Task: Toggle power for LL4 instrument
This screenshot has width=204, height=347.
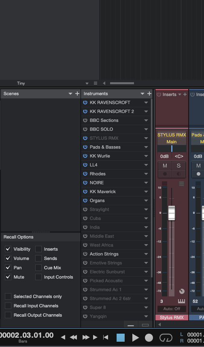Action: coord(85,165)
